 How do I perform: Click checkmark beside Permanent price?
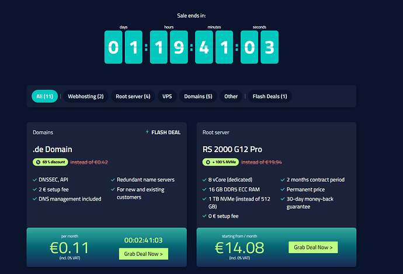tap(283, 189)
